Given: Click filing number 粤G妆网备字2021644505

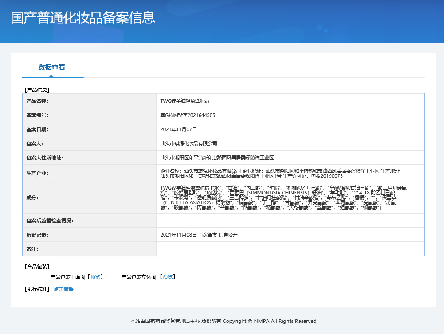Looking at the screenshot, I should pos(188,115).
